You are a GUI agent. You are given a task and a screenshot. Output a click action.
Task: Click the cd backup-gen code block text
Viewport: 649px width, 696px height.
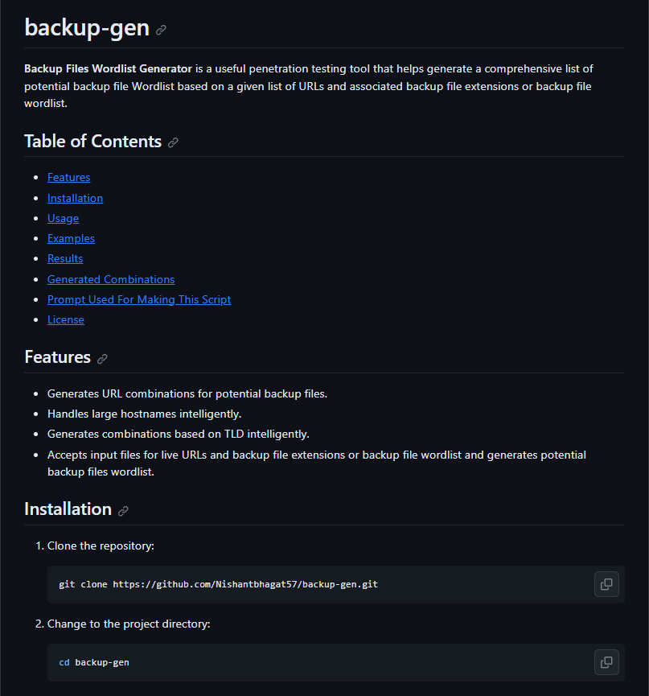click(94, 662)
